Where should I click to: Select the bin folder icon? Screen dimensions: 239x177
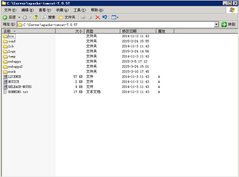click(x=5, y=36)
